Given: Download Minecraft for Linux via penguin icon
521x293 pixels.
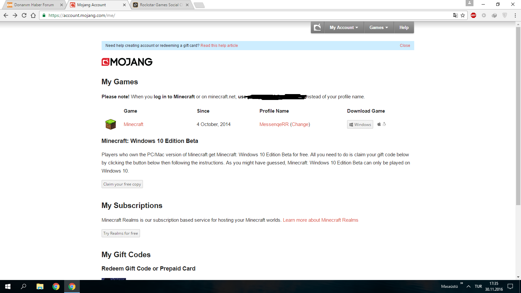Looking at the screenshot, I should pos(384,124).
